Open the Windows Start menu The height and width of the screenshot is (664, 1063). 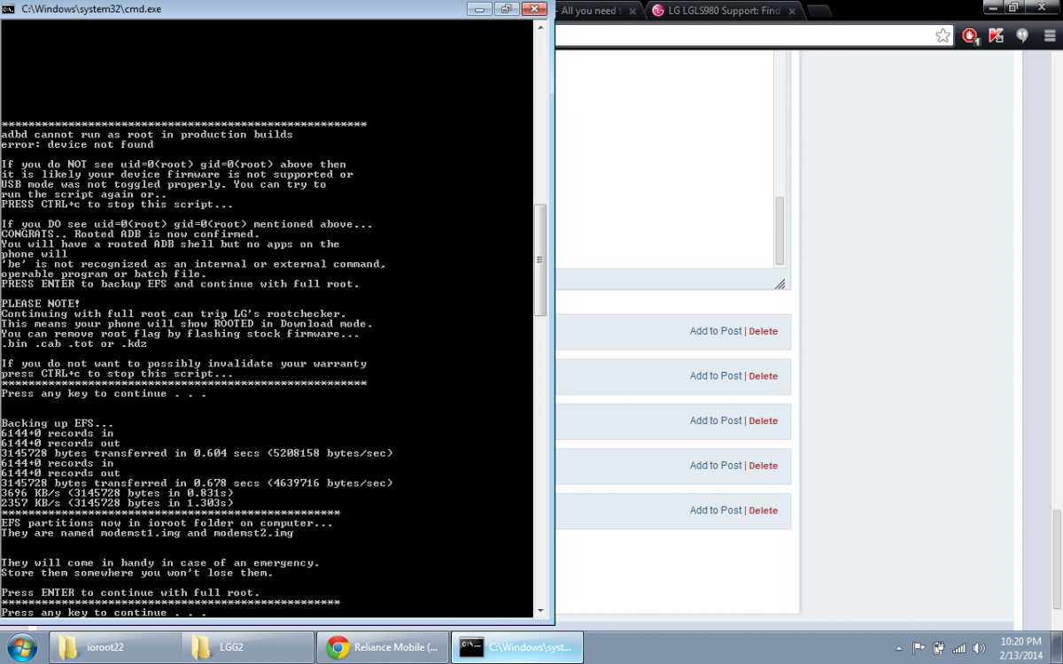21,647
